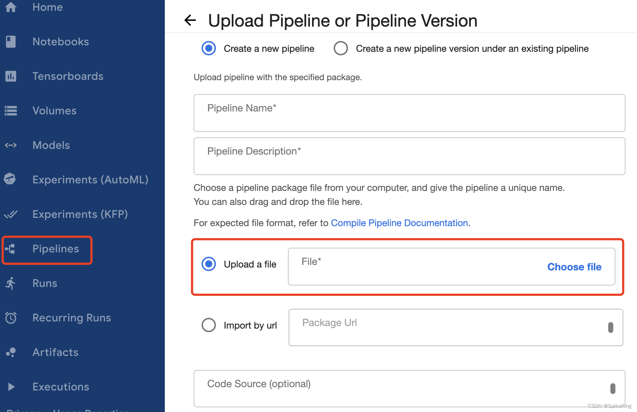
Task: Select Create a new pipeline radio option
Action: click(x=209, y=48)
